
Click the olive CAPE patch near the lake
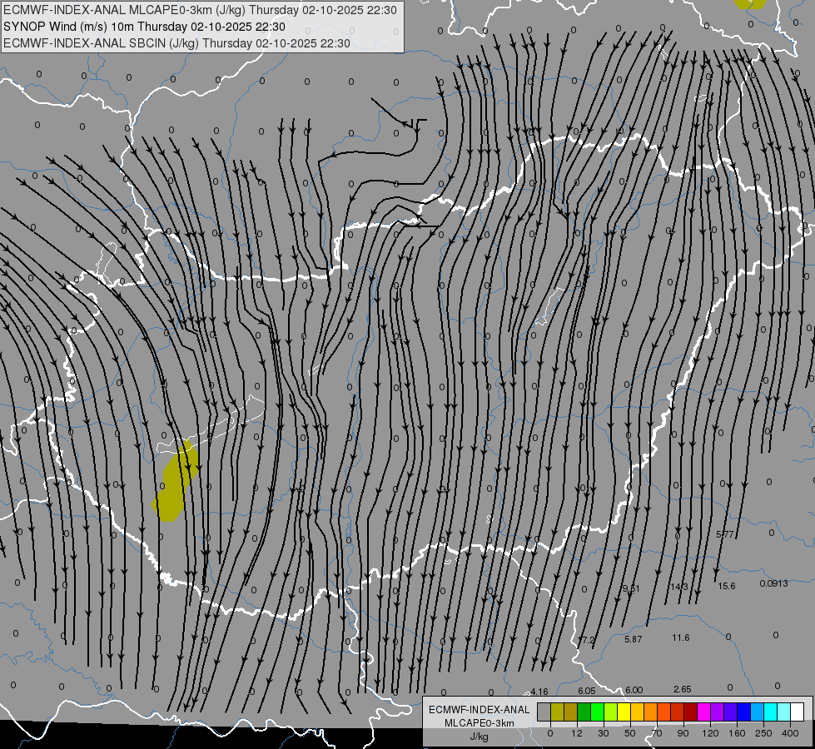point(175,481)
